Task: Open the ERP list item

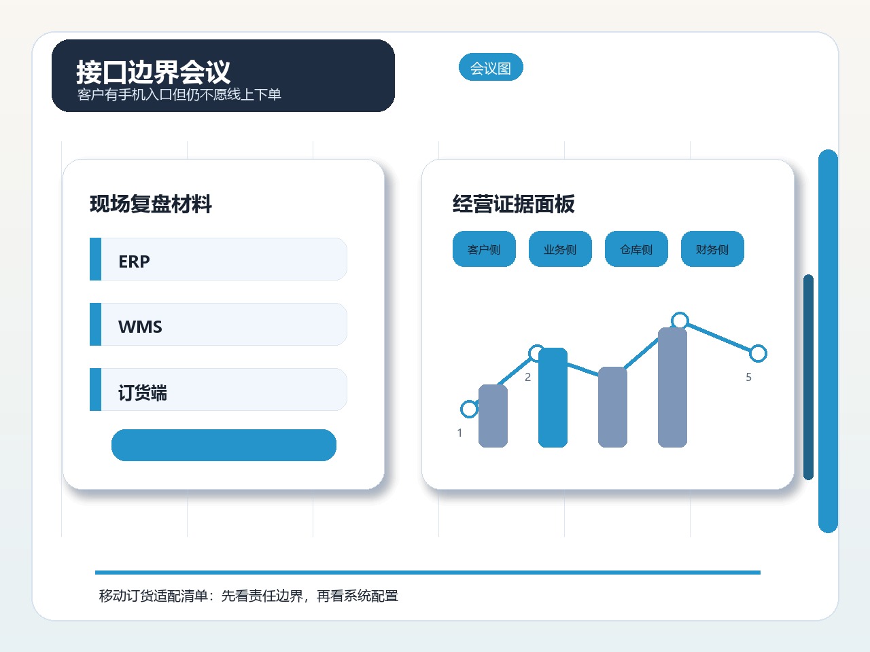Action: pyautogui.click(x=218, y=259)
